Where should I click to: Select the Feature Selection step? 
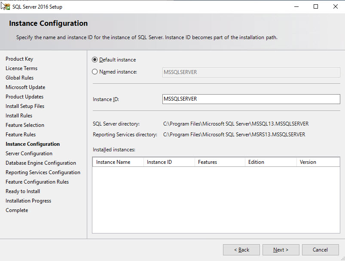point(24,125)
